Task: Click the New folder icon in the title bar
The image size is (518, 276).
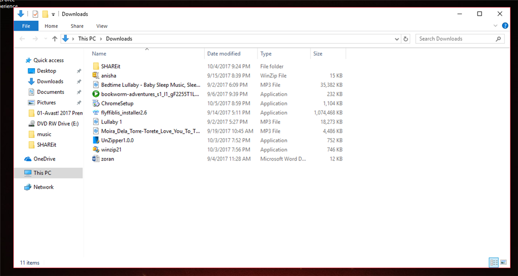Action: [45, 14]
